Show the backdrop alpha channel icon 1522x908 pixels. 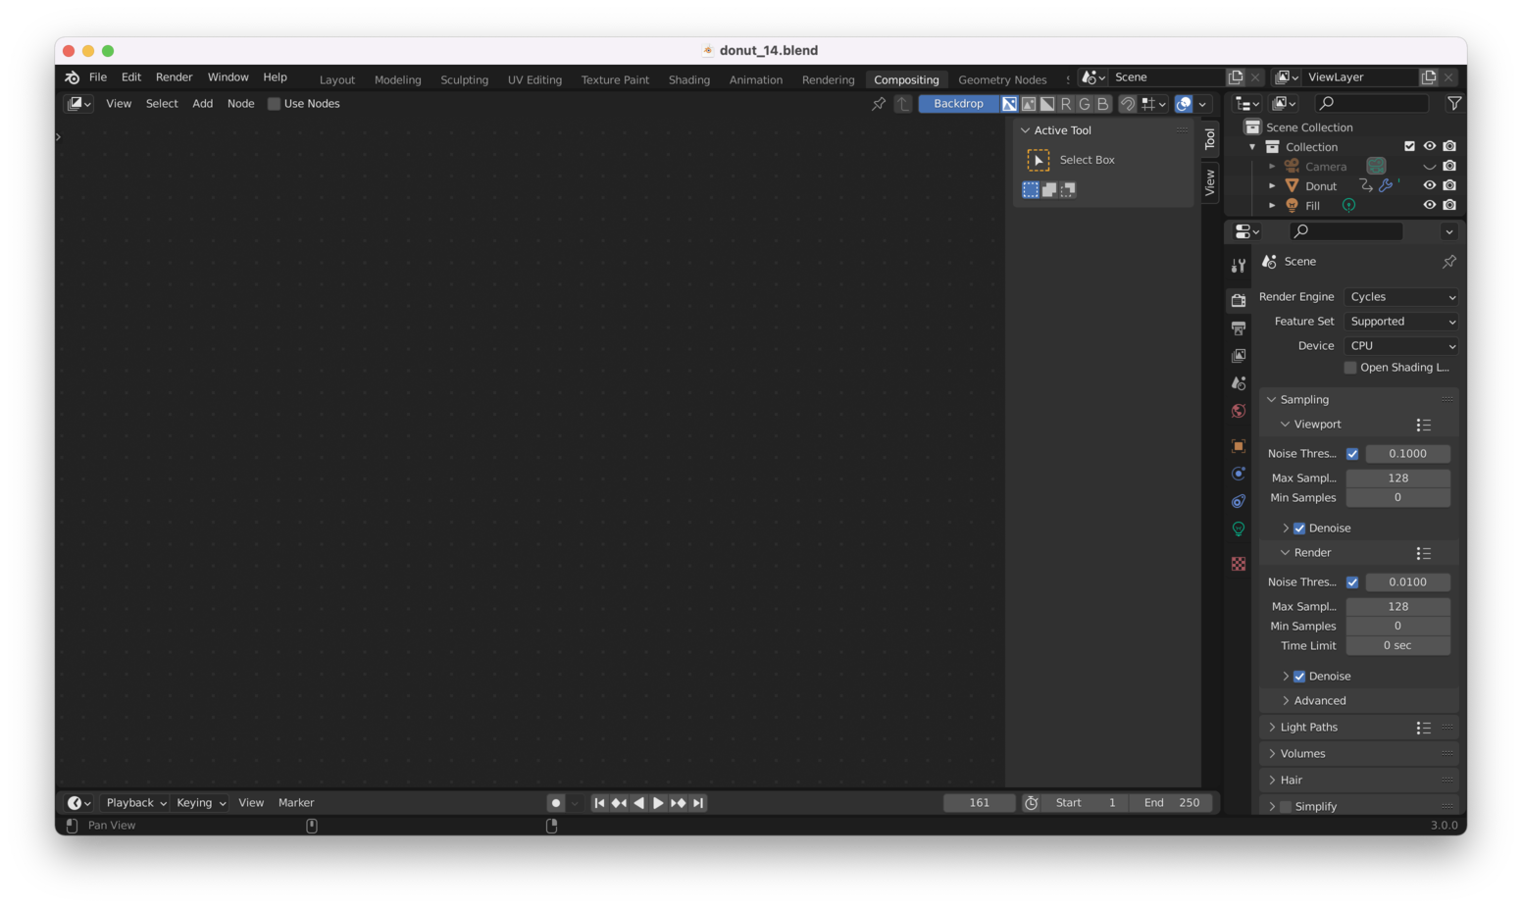[x=1047, y=104]
